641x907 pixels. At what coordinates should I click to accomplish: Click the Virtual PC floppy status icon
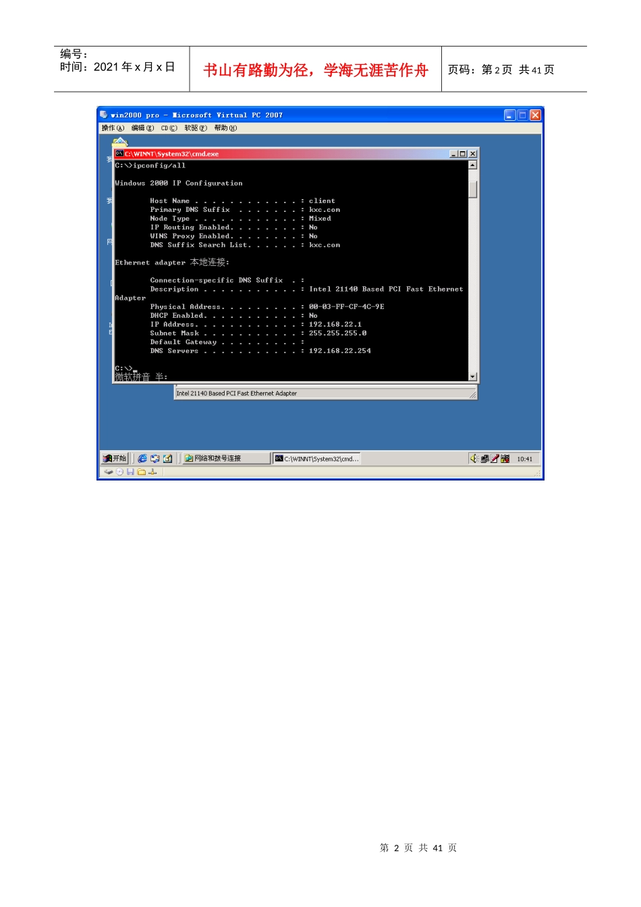(130, 472)
